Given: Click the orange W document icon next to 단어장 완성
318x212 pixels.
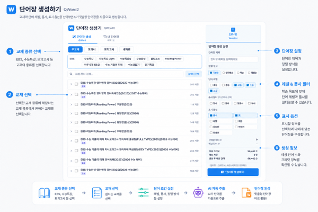Looking at the screenshot, I should coord(246,193).
